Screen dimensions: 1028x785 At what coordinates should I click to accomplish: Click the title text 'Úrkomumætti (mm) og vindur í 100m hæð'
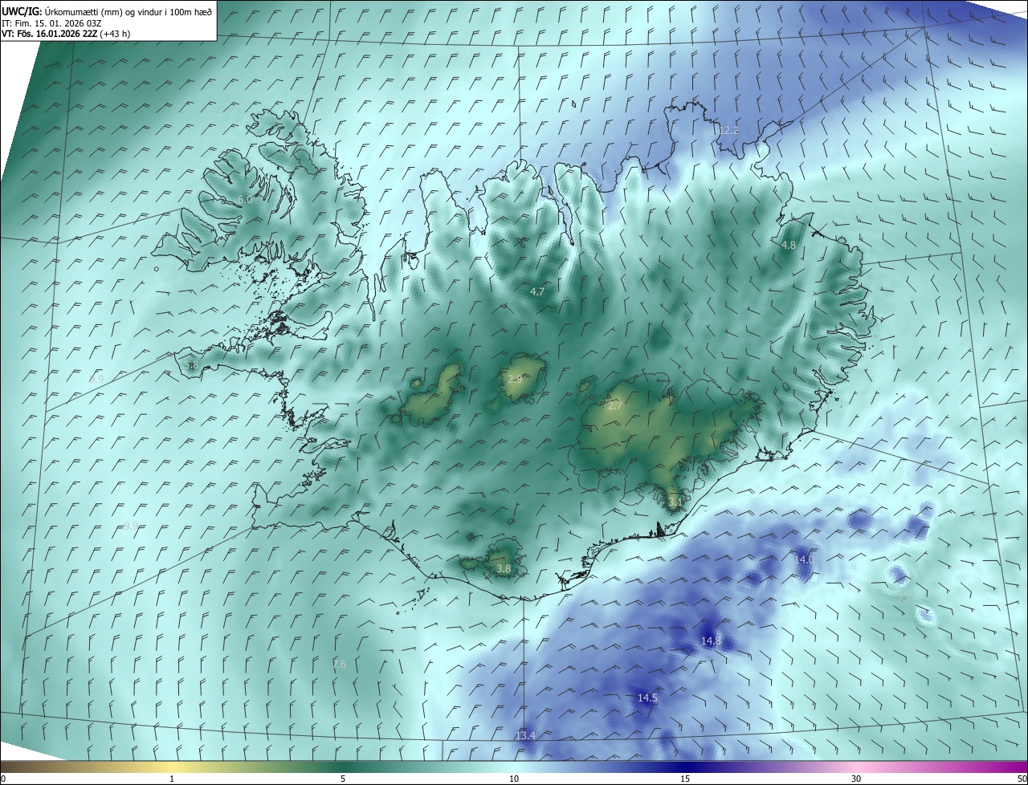[128, 12]
